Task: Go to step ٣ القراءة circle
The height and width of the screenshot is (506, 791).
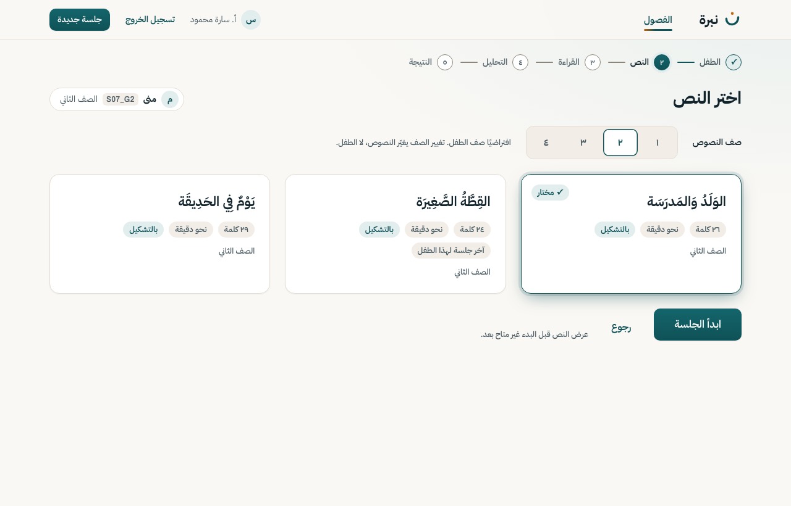Action: pyautogui.click(x=593, y=62)
